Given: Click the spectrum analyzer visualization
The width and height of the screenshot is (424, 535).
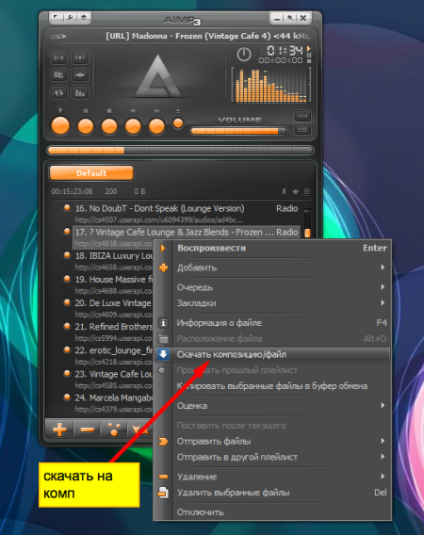Looking at the screenshot, I should (x=270, y=85).
